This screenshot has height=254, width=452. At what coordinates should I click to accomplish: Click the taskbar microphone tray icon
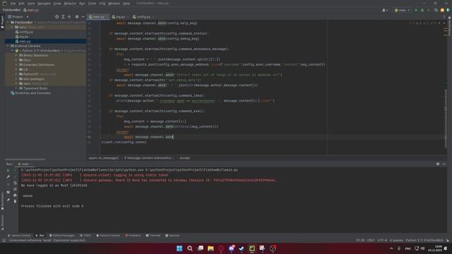399,248
